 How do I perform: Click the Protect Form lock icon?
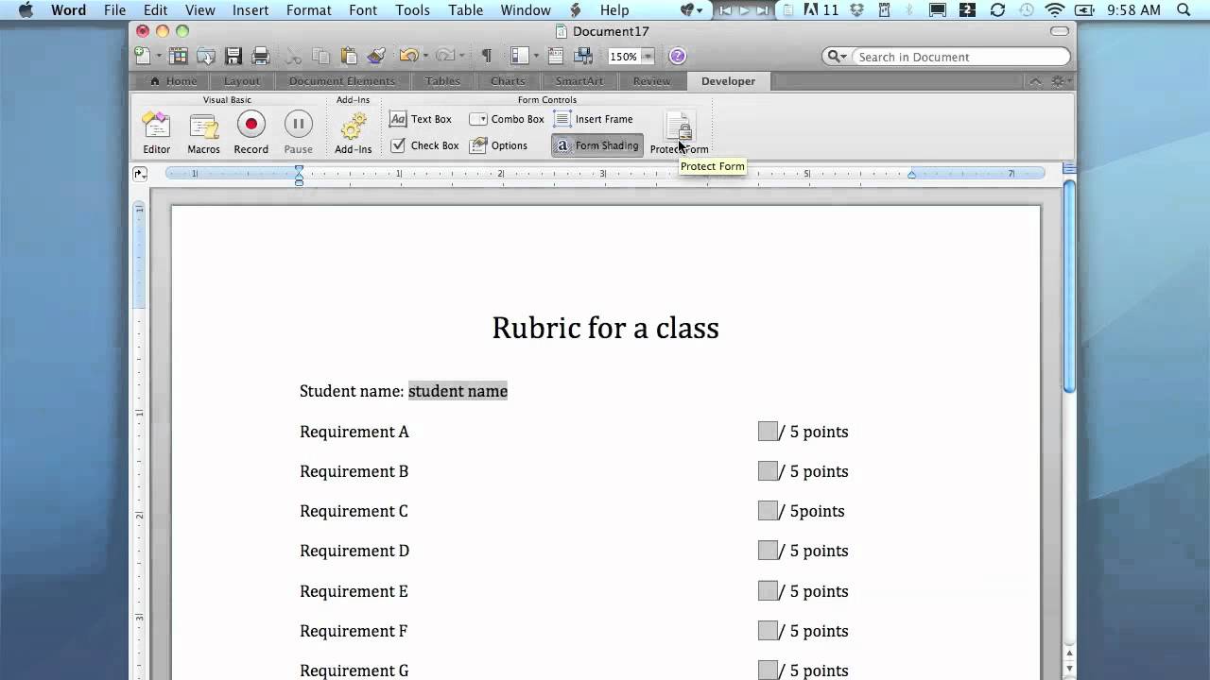tap(679, 127)
